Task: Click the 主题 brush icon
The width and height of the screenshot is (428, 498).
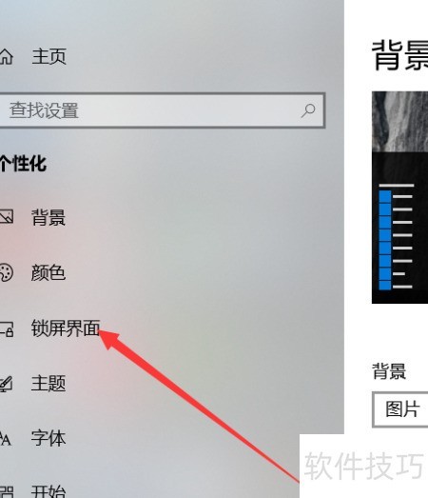Action: tap(6, 384)
